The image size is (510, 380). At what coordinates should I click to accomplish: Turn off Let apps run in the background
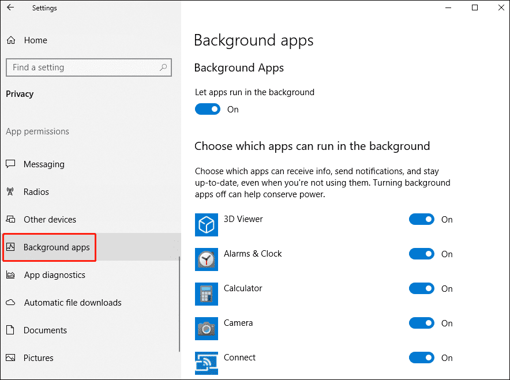pyautogui.click(x=208, y=109)
